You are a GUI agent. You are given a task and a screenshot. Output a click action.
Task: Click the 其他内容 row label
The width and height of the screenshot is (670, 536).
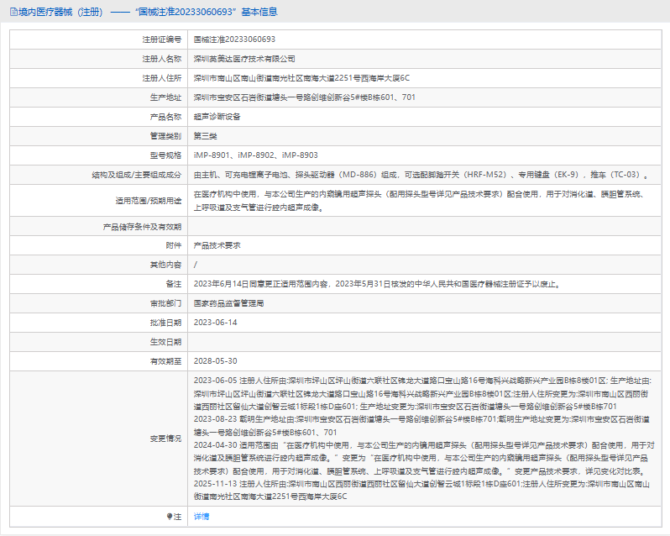coord(165,265)
